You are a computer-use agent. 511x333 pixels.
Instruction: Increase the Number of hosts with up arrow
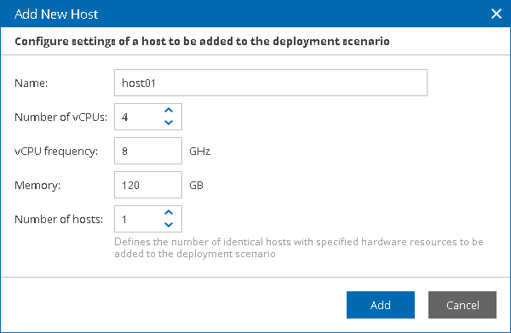169,212
